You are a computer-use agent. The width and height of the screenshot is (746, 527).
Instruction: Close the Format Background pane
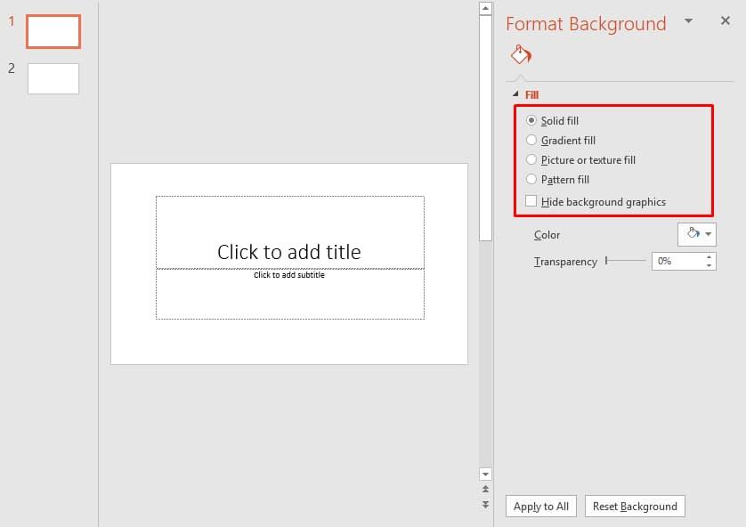coord(726,20)
